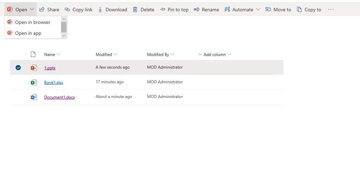Click the plus icon of Add column
360x170 pixels.
tap(200, 54)
